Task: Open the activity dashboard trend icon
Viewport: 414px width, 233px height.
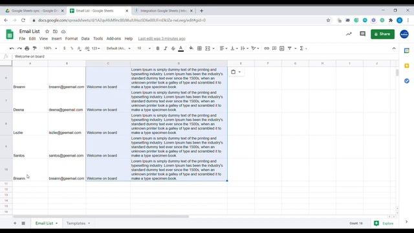Action: 349,34
